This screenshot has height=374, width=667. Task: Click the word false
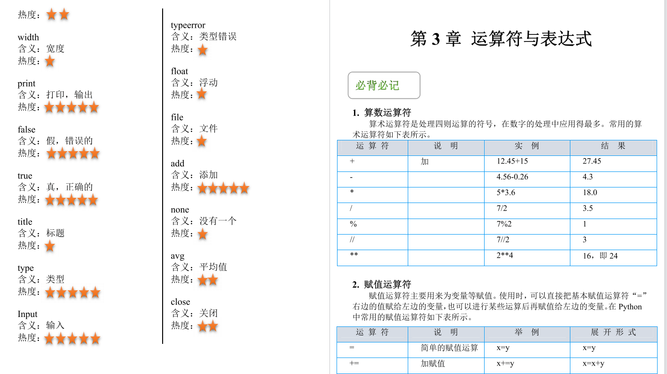tap(26, 130)
